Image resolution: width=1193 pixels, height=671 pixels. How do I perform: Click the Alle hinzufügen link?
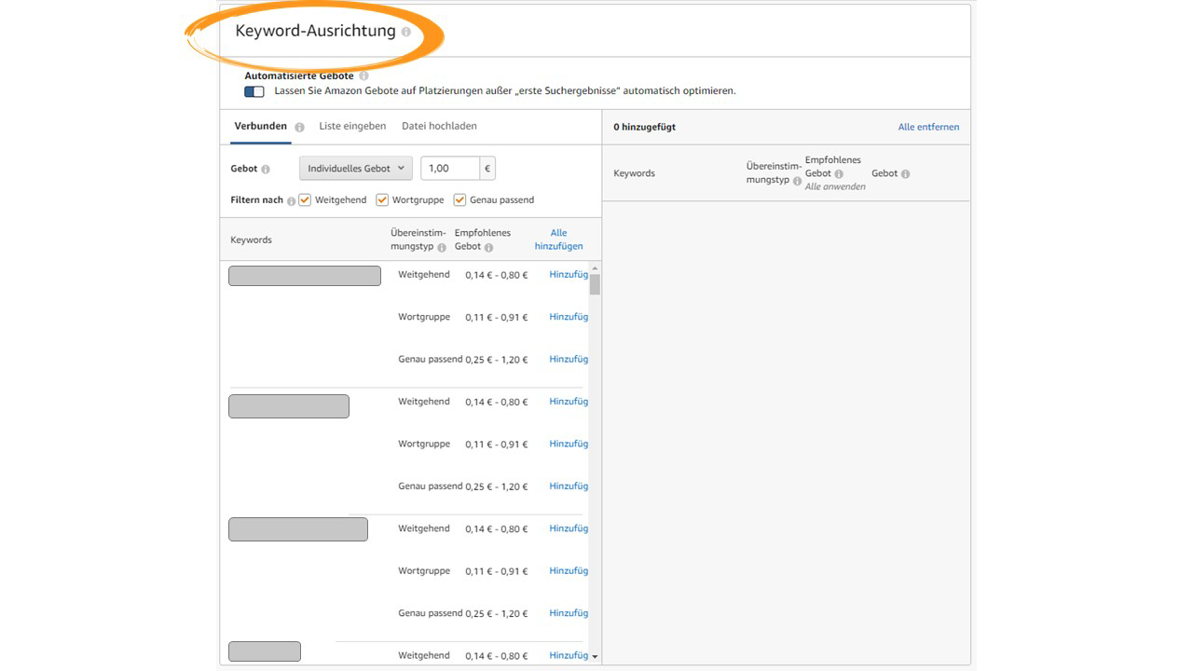click(558, 240)
